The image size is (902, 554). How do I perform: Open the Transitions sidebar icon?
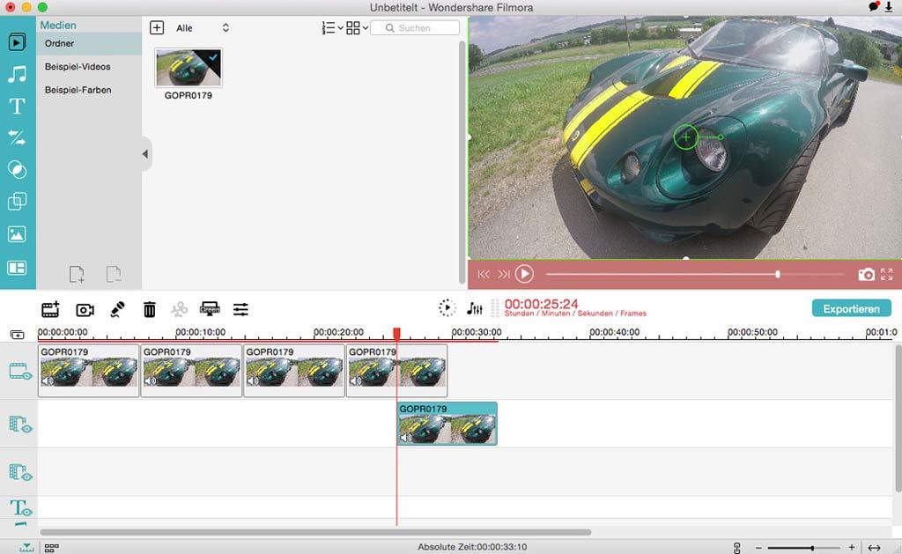coord(17,137)
